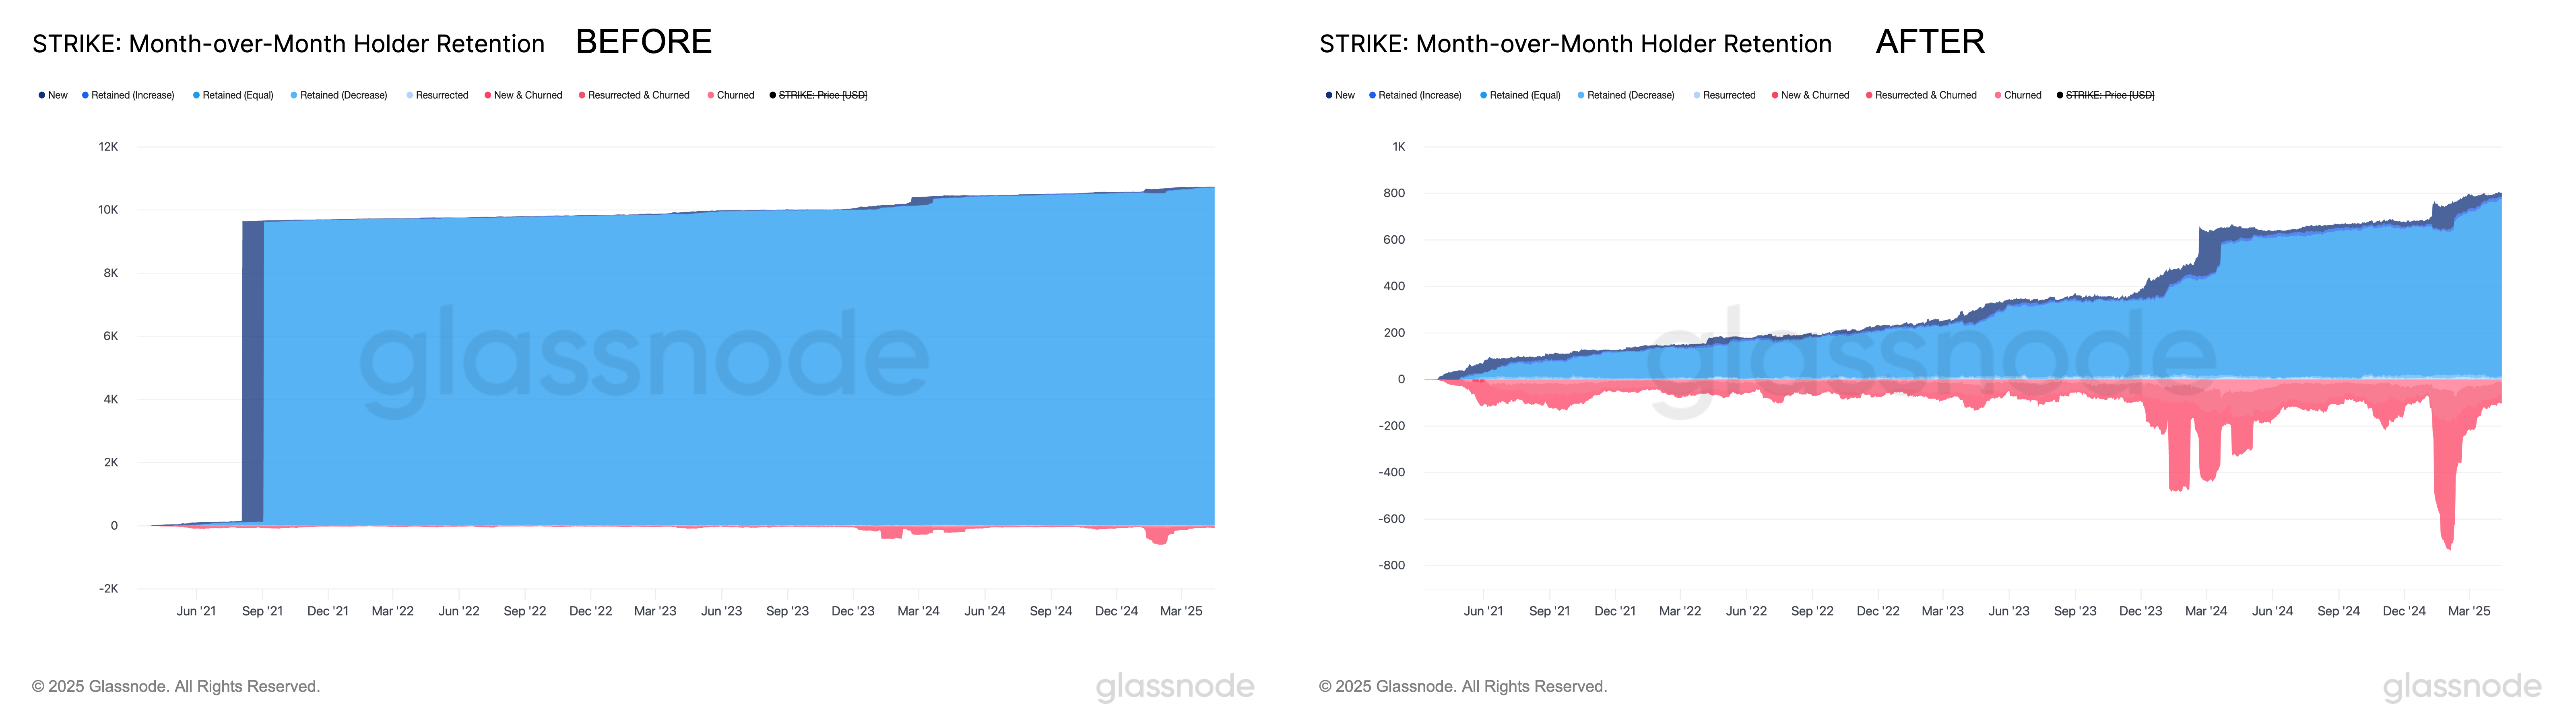Click copyright notice under the BEFORE chart

click(176, 686)
